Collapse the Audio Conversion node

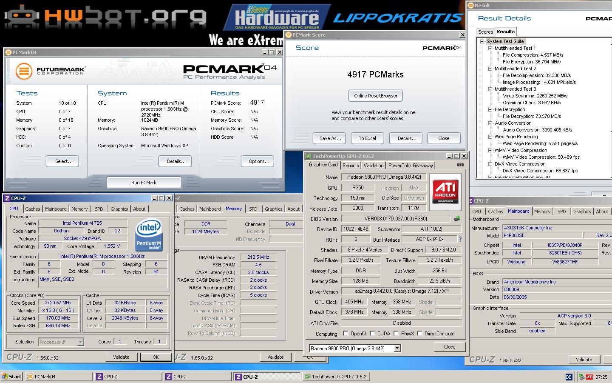point(490,123)
